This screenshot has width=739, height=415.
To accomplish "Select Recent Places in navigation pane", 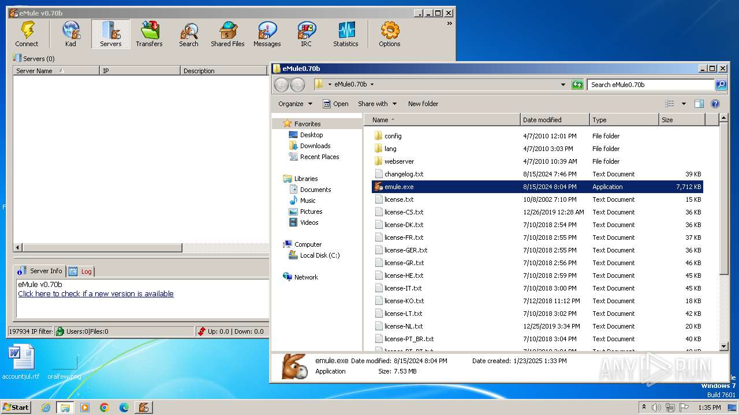I will pos(319,157).
